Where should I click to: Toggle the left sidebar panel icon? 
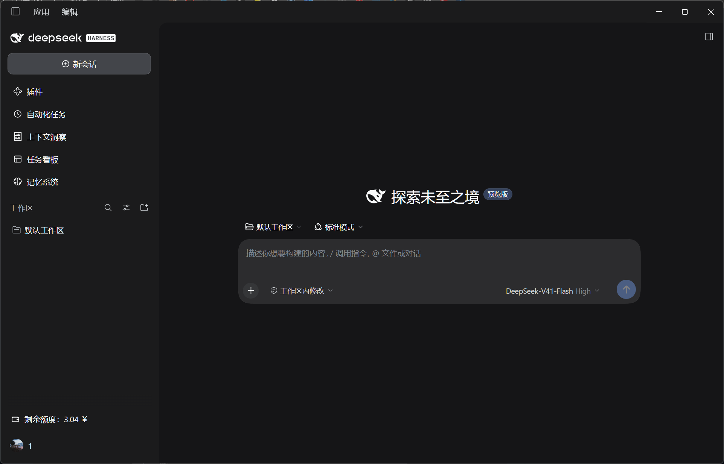(x=15, y=11)
